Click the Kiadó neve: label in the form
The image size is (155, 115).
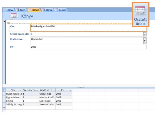pos(17,39)
